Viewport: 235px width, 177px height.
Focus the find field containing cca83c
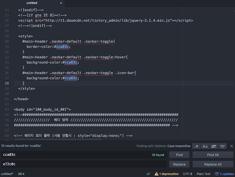84,155
